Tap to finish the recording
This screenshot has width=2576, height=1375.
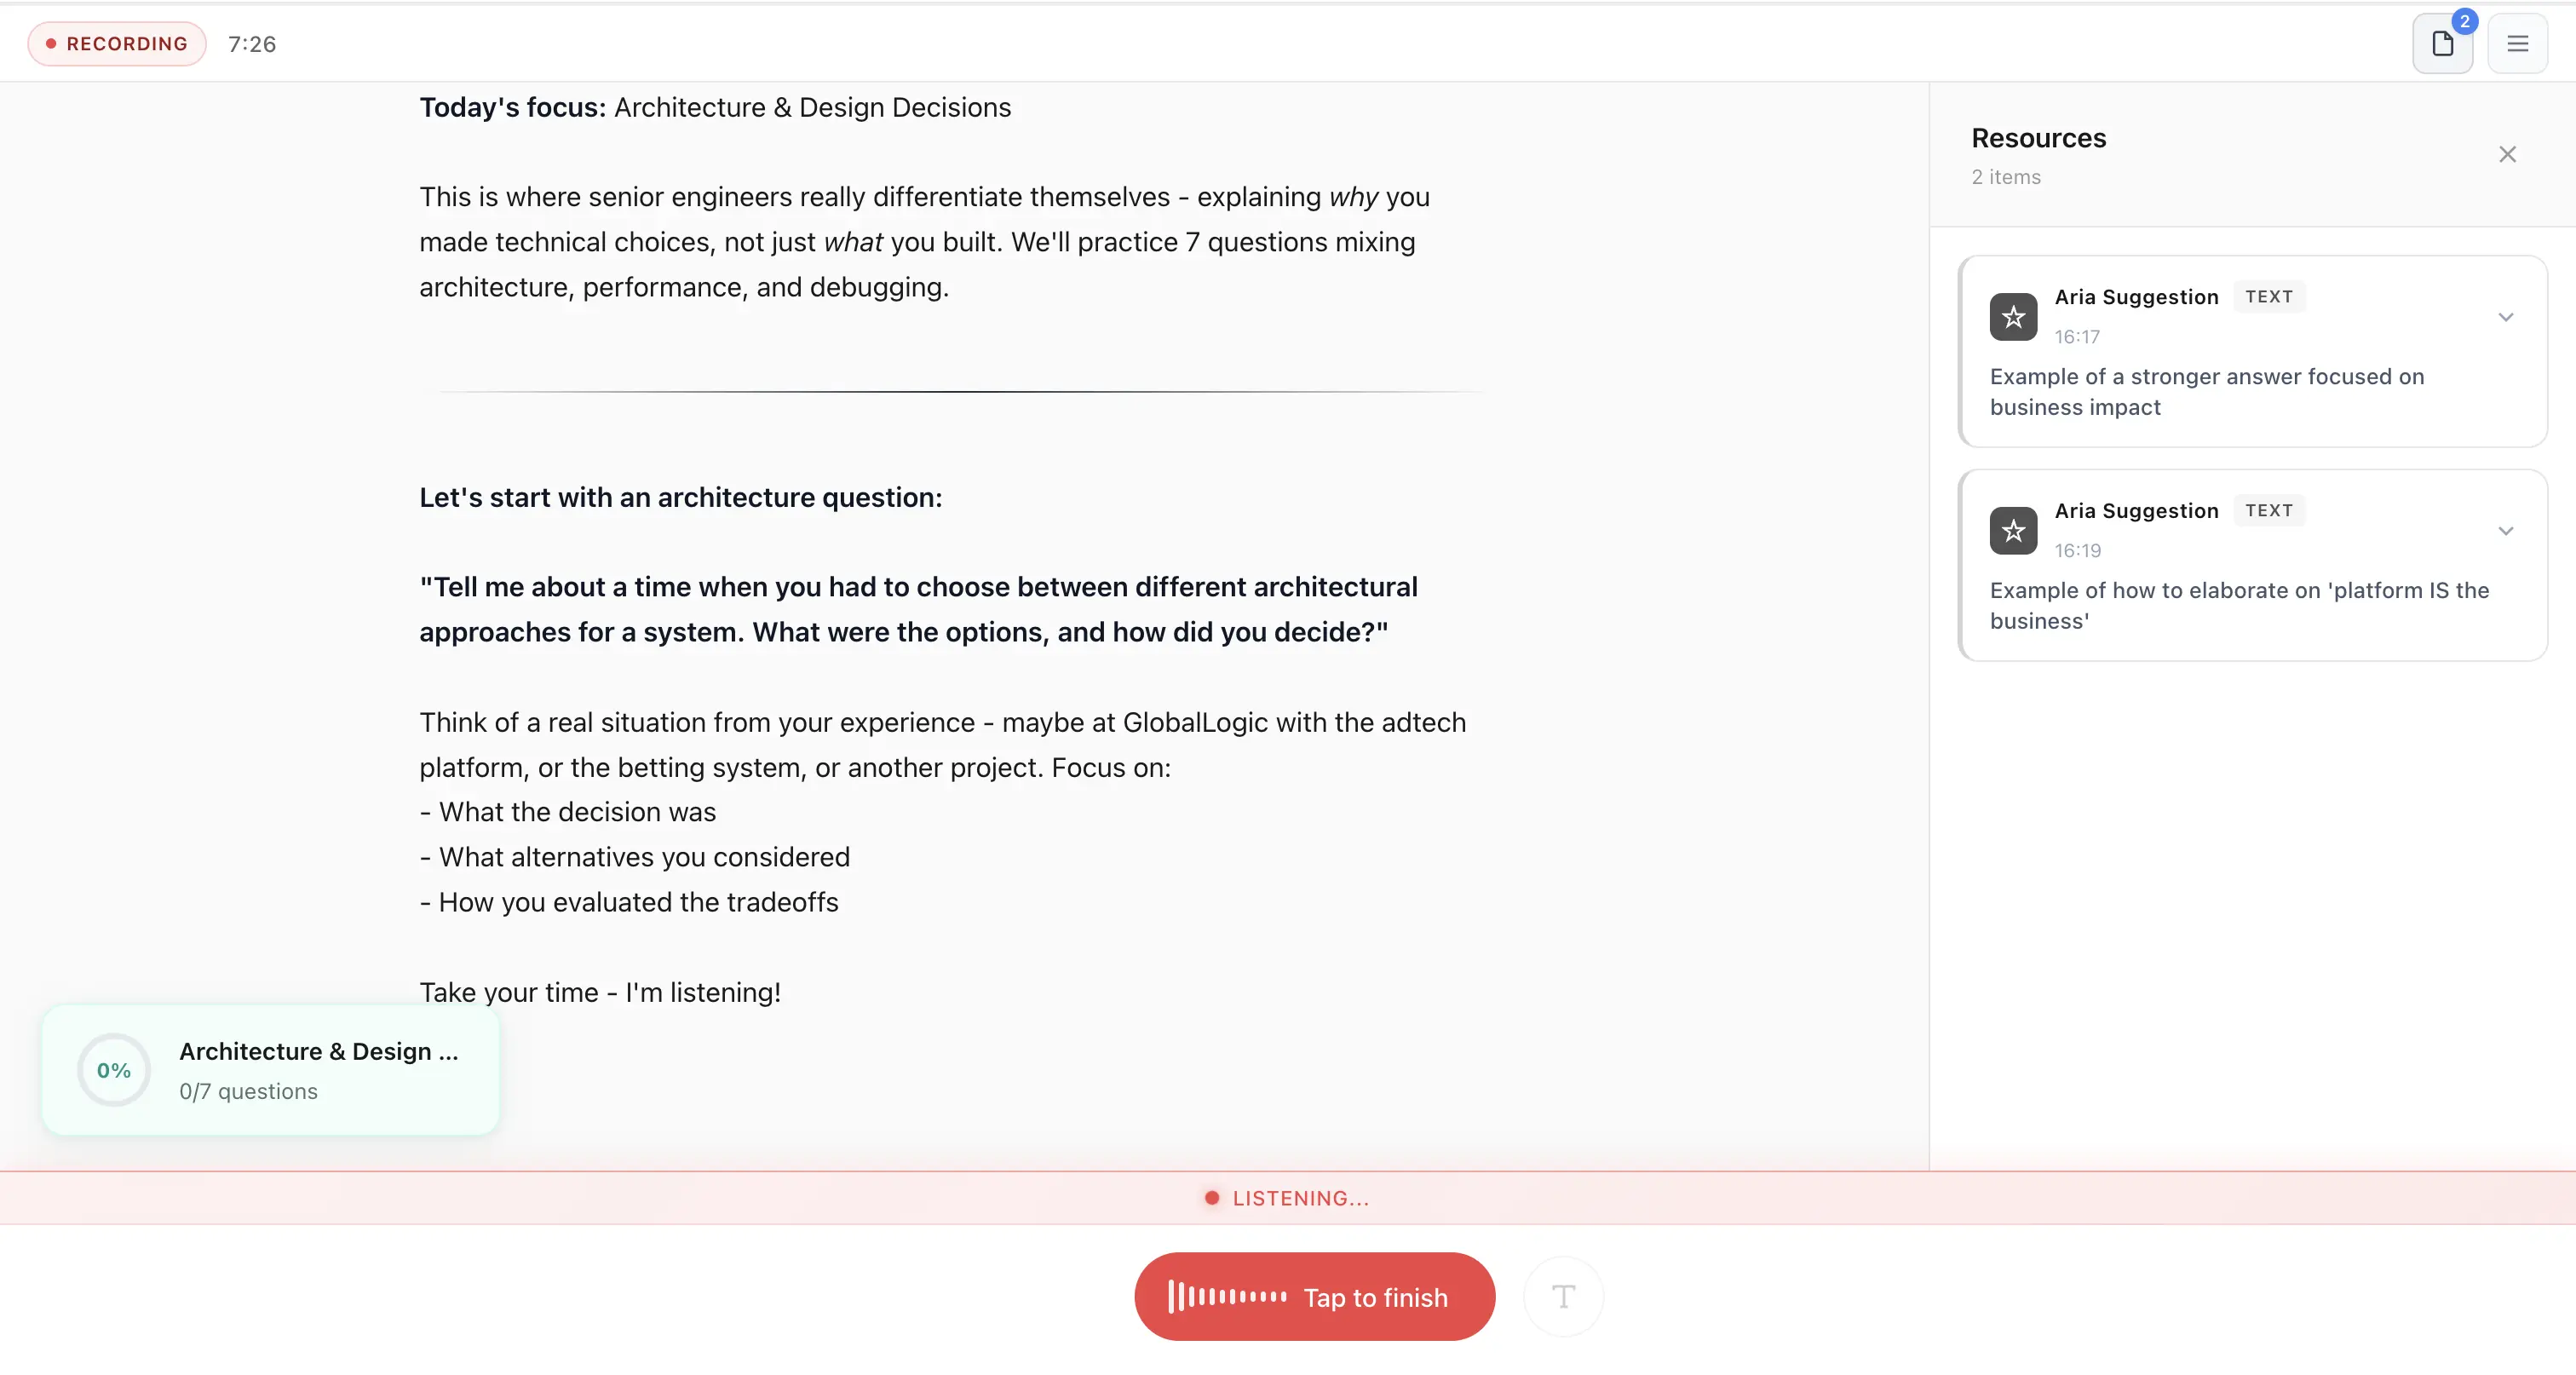click(x=1374, y=1297)
